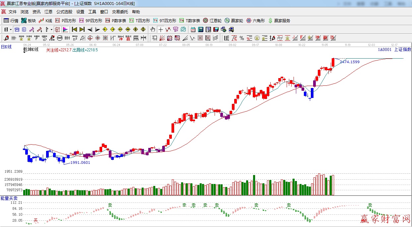Open the P四方形 square chart button
Screen dimensions: 412x227
click(66, 21)
